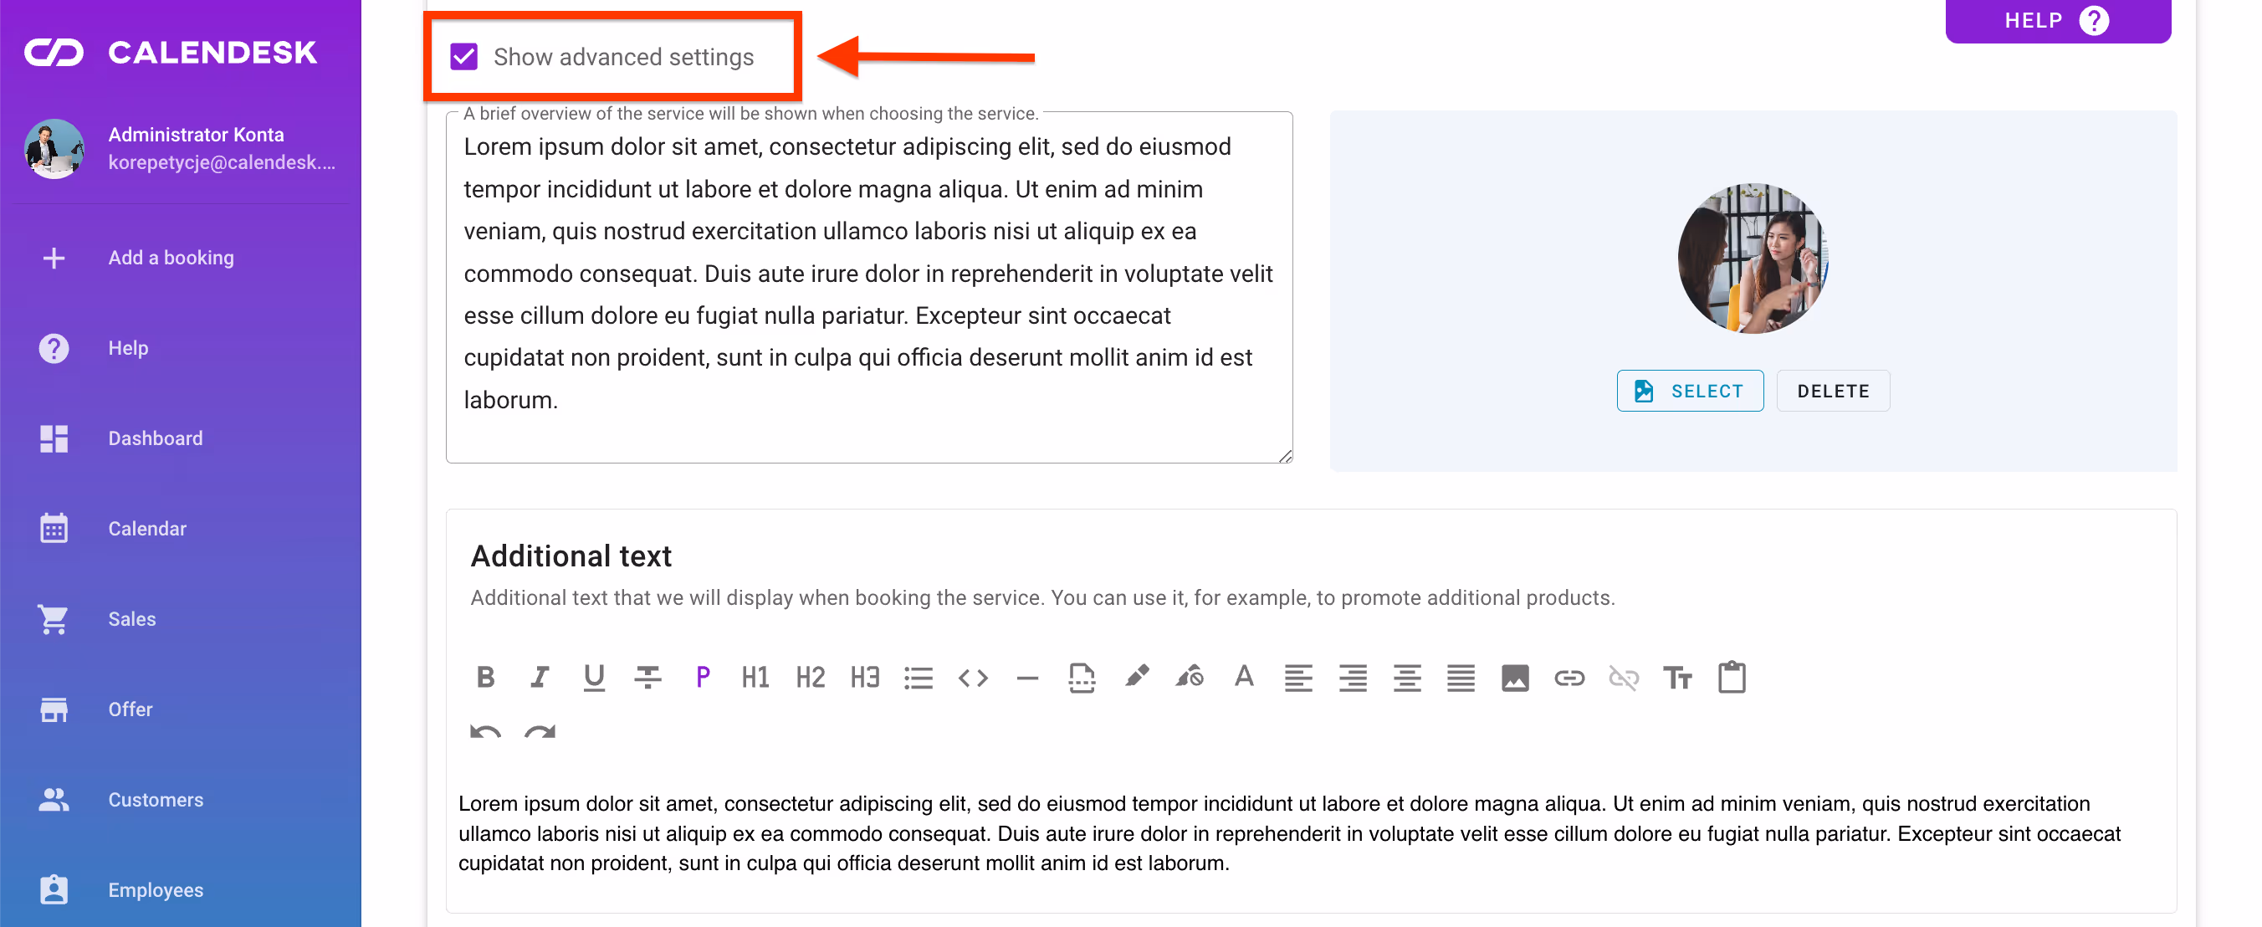Go to Customers in the sidebar
2262x927 pixels.
click(156, 800)
